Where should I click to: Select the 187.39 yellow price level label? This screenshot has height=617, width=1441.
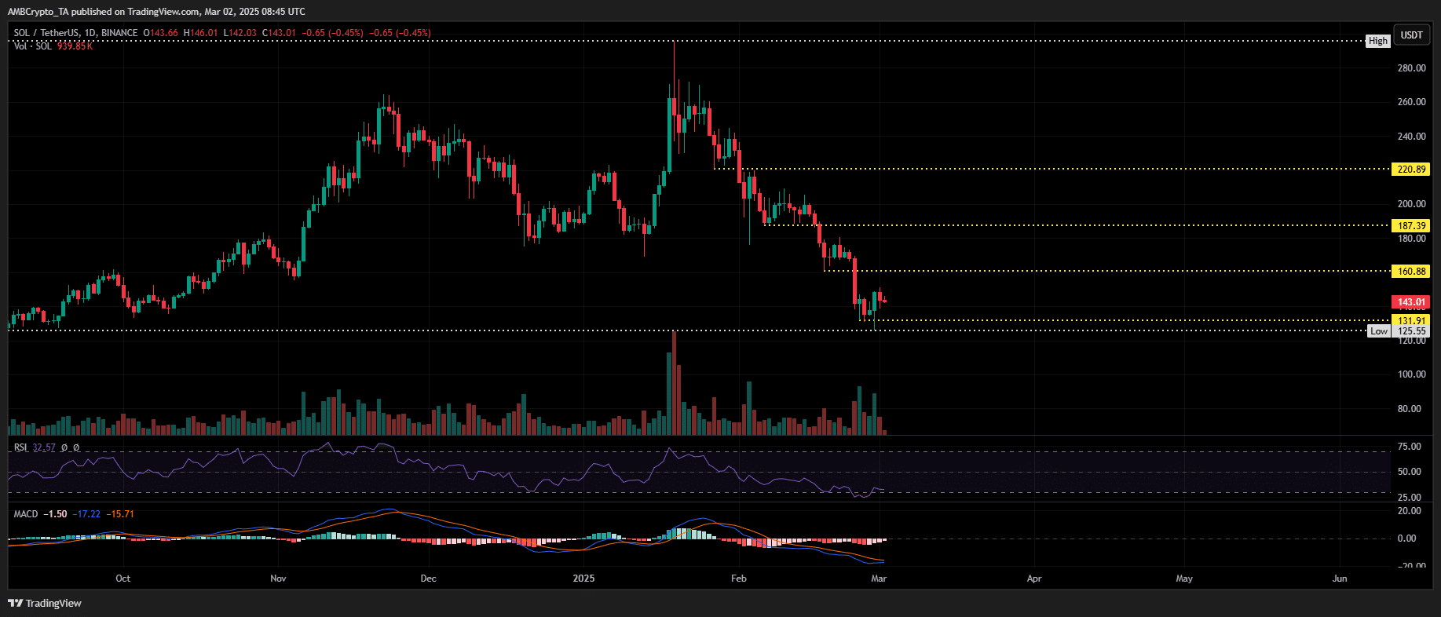(x=1411, y=225)
